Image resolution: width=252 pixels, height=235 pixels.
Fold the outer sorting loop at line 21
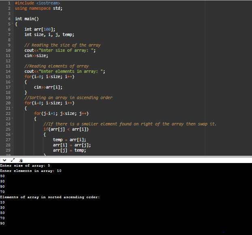coord(11,108)
